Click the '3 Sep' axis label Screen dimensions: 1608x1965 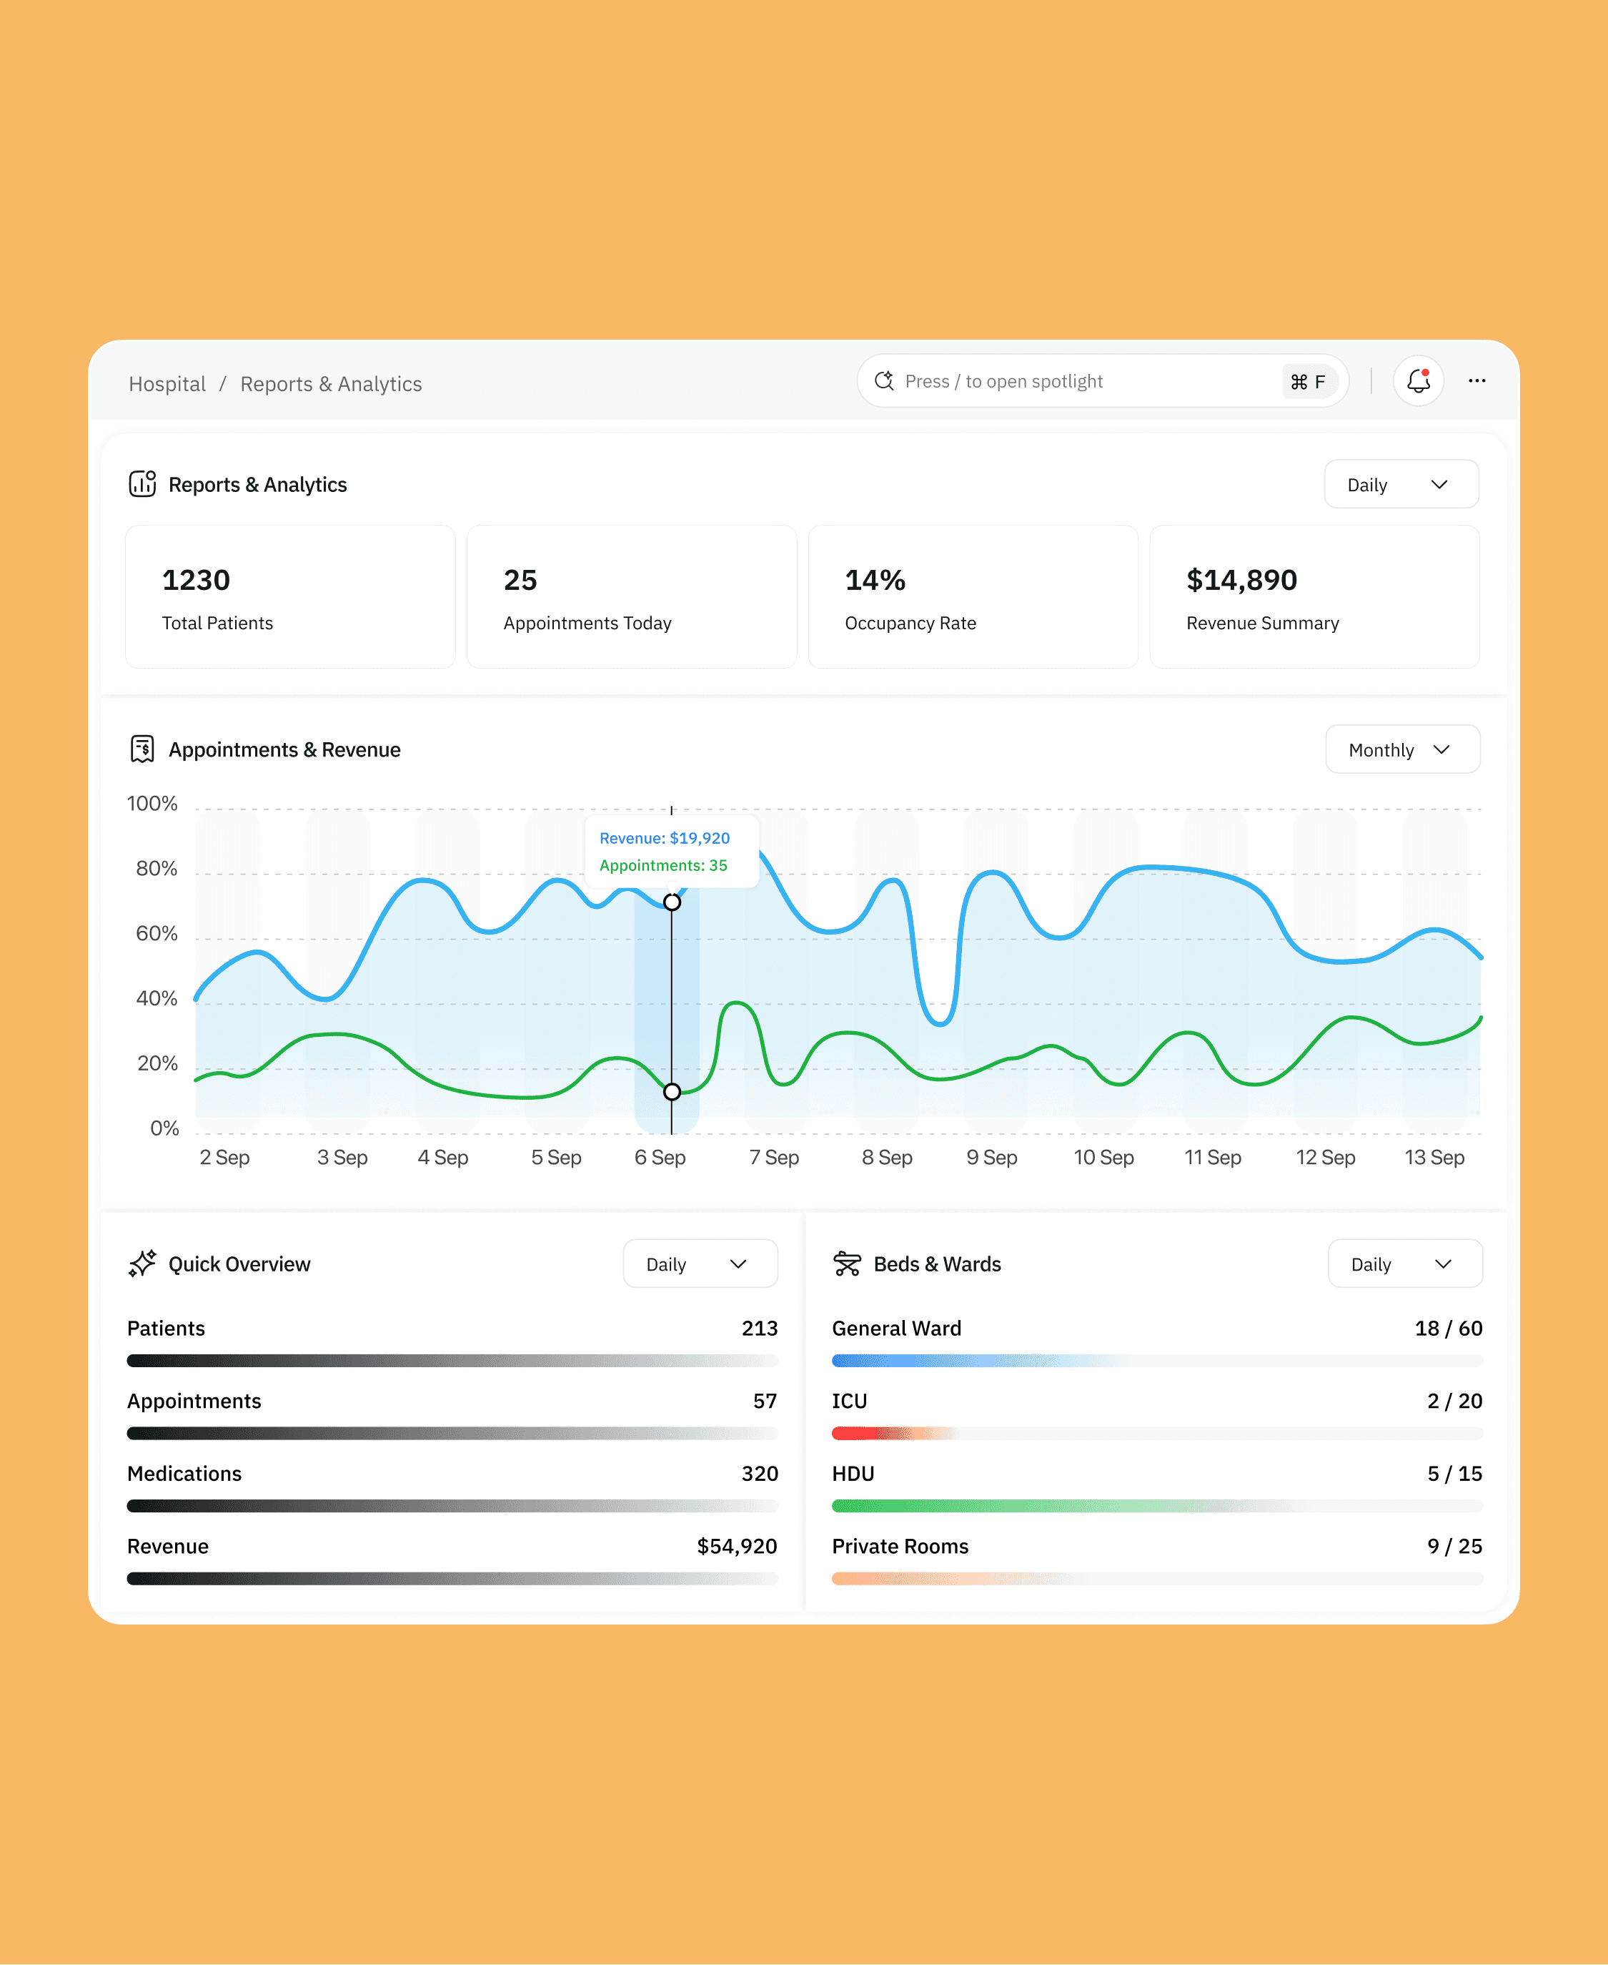[342, 1157]
